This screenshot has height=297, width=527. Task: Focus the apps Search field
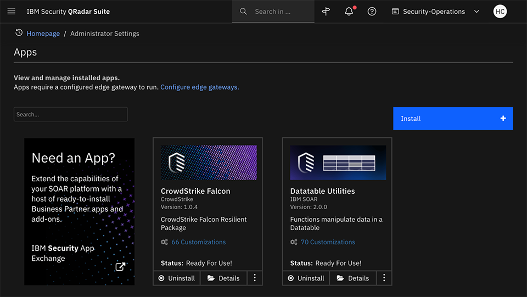[x=71, y=114]
